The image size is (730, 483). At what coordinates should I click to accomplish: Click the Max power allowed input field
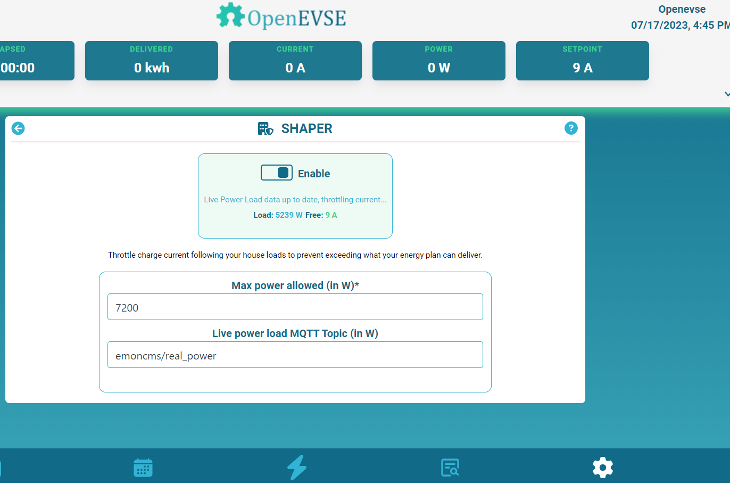[x=295, y=307]
